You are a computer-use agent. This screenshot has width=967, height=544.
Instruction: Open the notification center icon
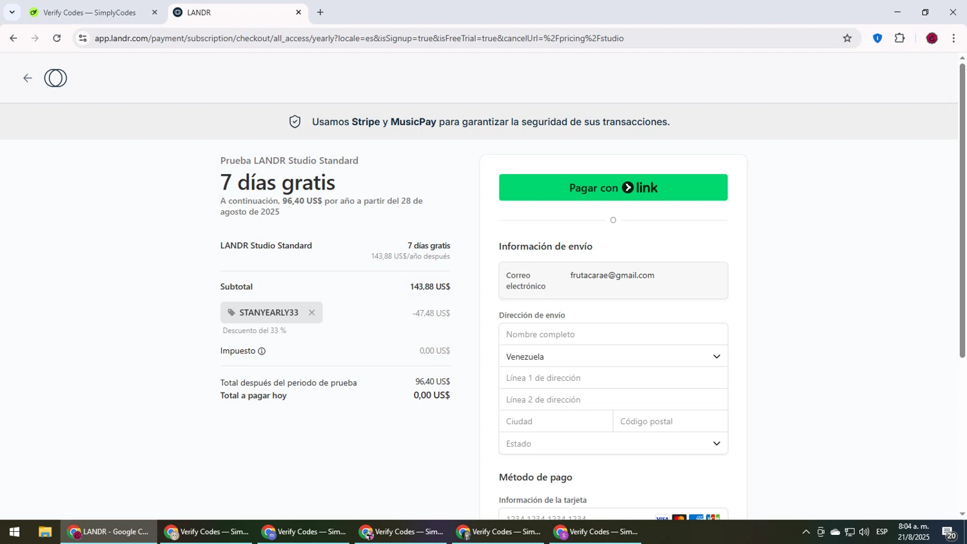[949, 532]
